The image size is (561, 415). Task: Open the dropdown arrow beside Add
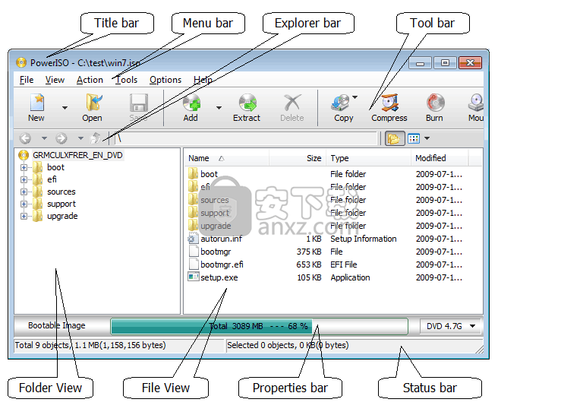tap(219, 107)
